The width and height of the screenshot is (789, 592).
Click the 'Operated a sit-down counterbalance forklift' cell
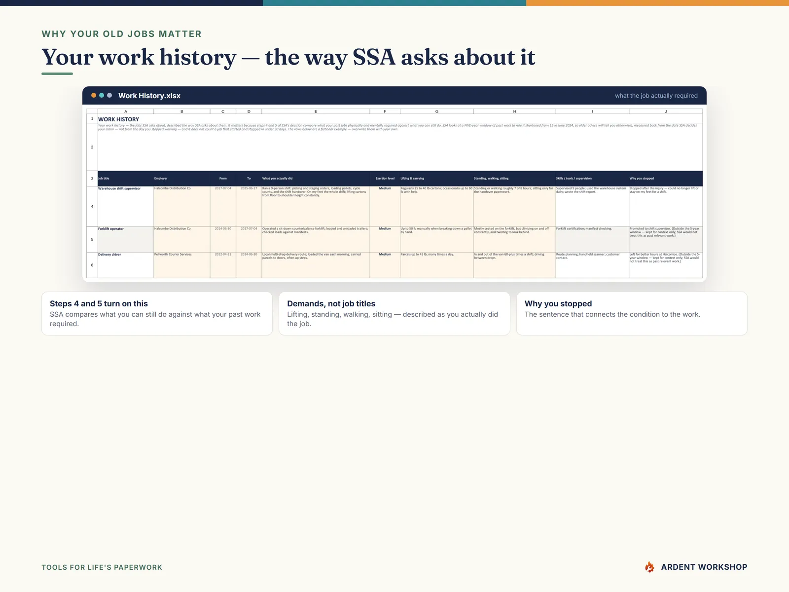tap(316, 239)
